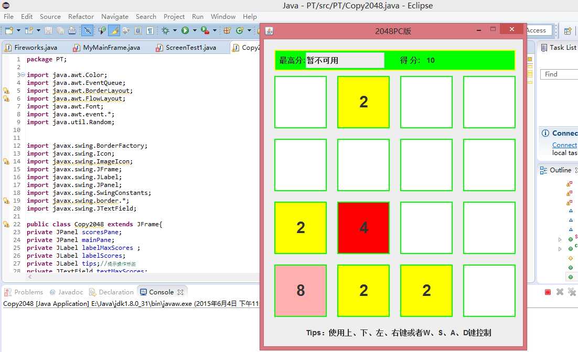Image resolution: width=578 pixels, height=352 pixels.
Task: Select the Problems view tab
Action: tap(24, 292)
